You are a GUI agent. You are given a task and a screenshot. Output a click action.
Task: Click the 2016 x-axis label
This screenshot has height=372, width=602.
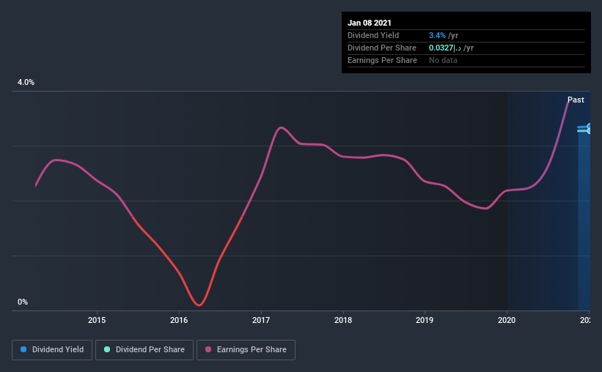(179, 320)
